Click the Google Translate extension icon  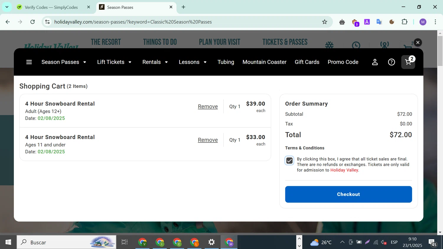click(379, 22)
